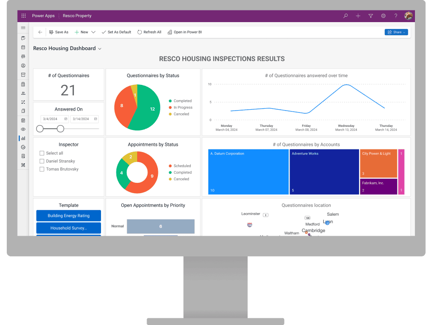Click the left date slider handle
Viewport: 433px width, 325px height.
[40, 129]
